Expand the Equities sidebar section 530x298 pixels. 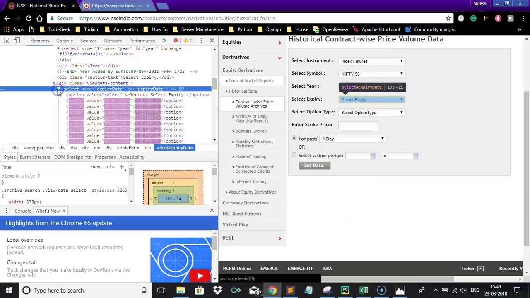point(279,43)
